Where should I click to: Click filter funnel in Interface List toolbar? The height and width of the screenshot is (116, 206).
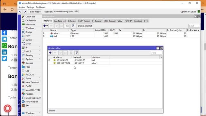coord(73,26)
